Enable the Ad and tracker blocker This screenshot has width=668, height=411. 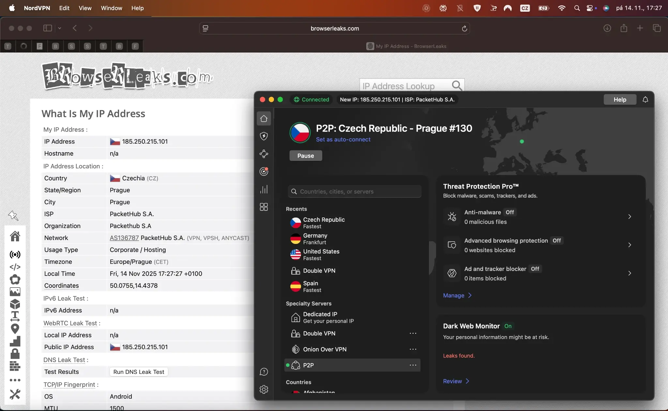coord(534,269)
